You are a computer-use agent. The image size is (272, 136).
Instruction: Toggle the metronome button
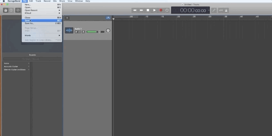tap(226, 10)
